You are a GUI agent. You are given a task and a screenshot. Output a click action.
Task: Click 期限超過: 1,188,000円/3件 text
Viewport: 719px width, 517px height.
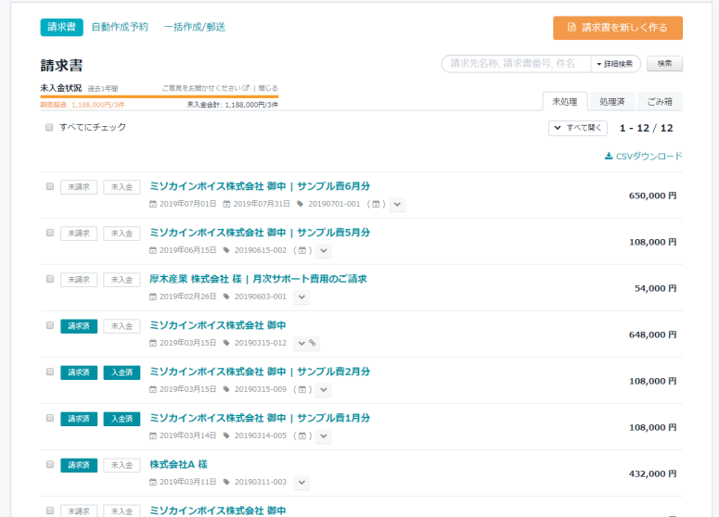click(83, 105)
